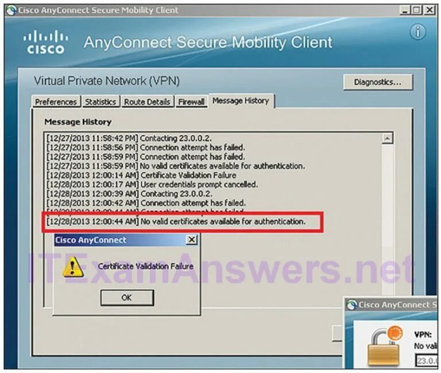Close the Certificate Validation Failure dialog
Screen dimensions: 441x373
click(192, 240)
